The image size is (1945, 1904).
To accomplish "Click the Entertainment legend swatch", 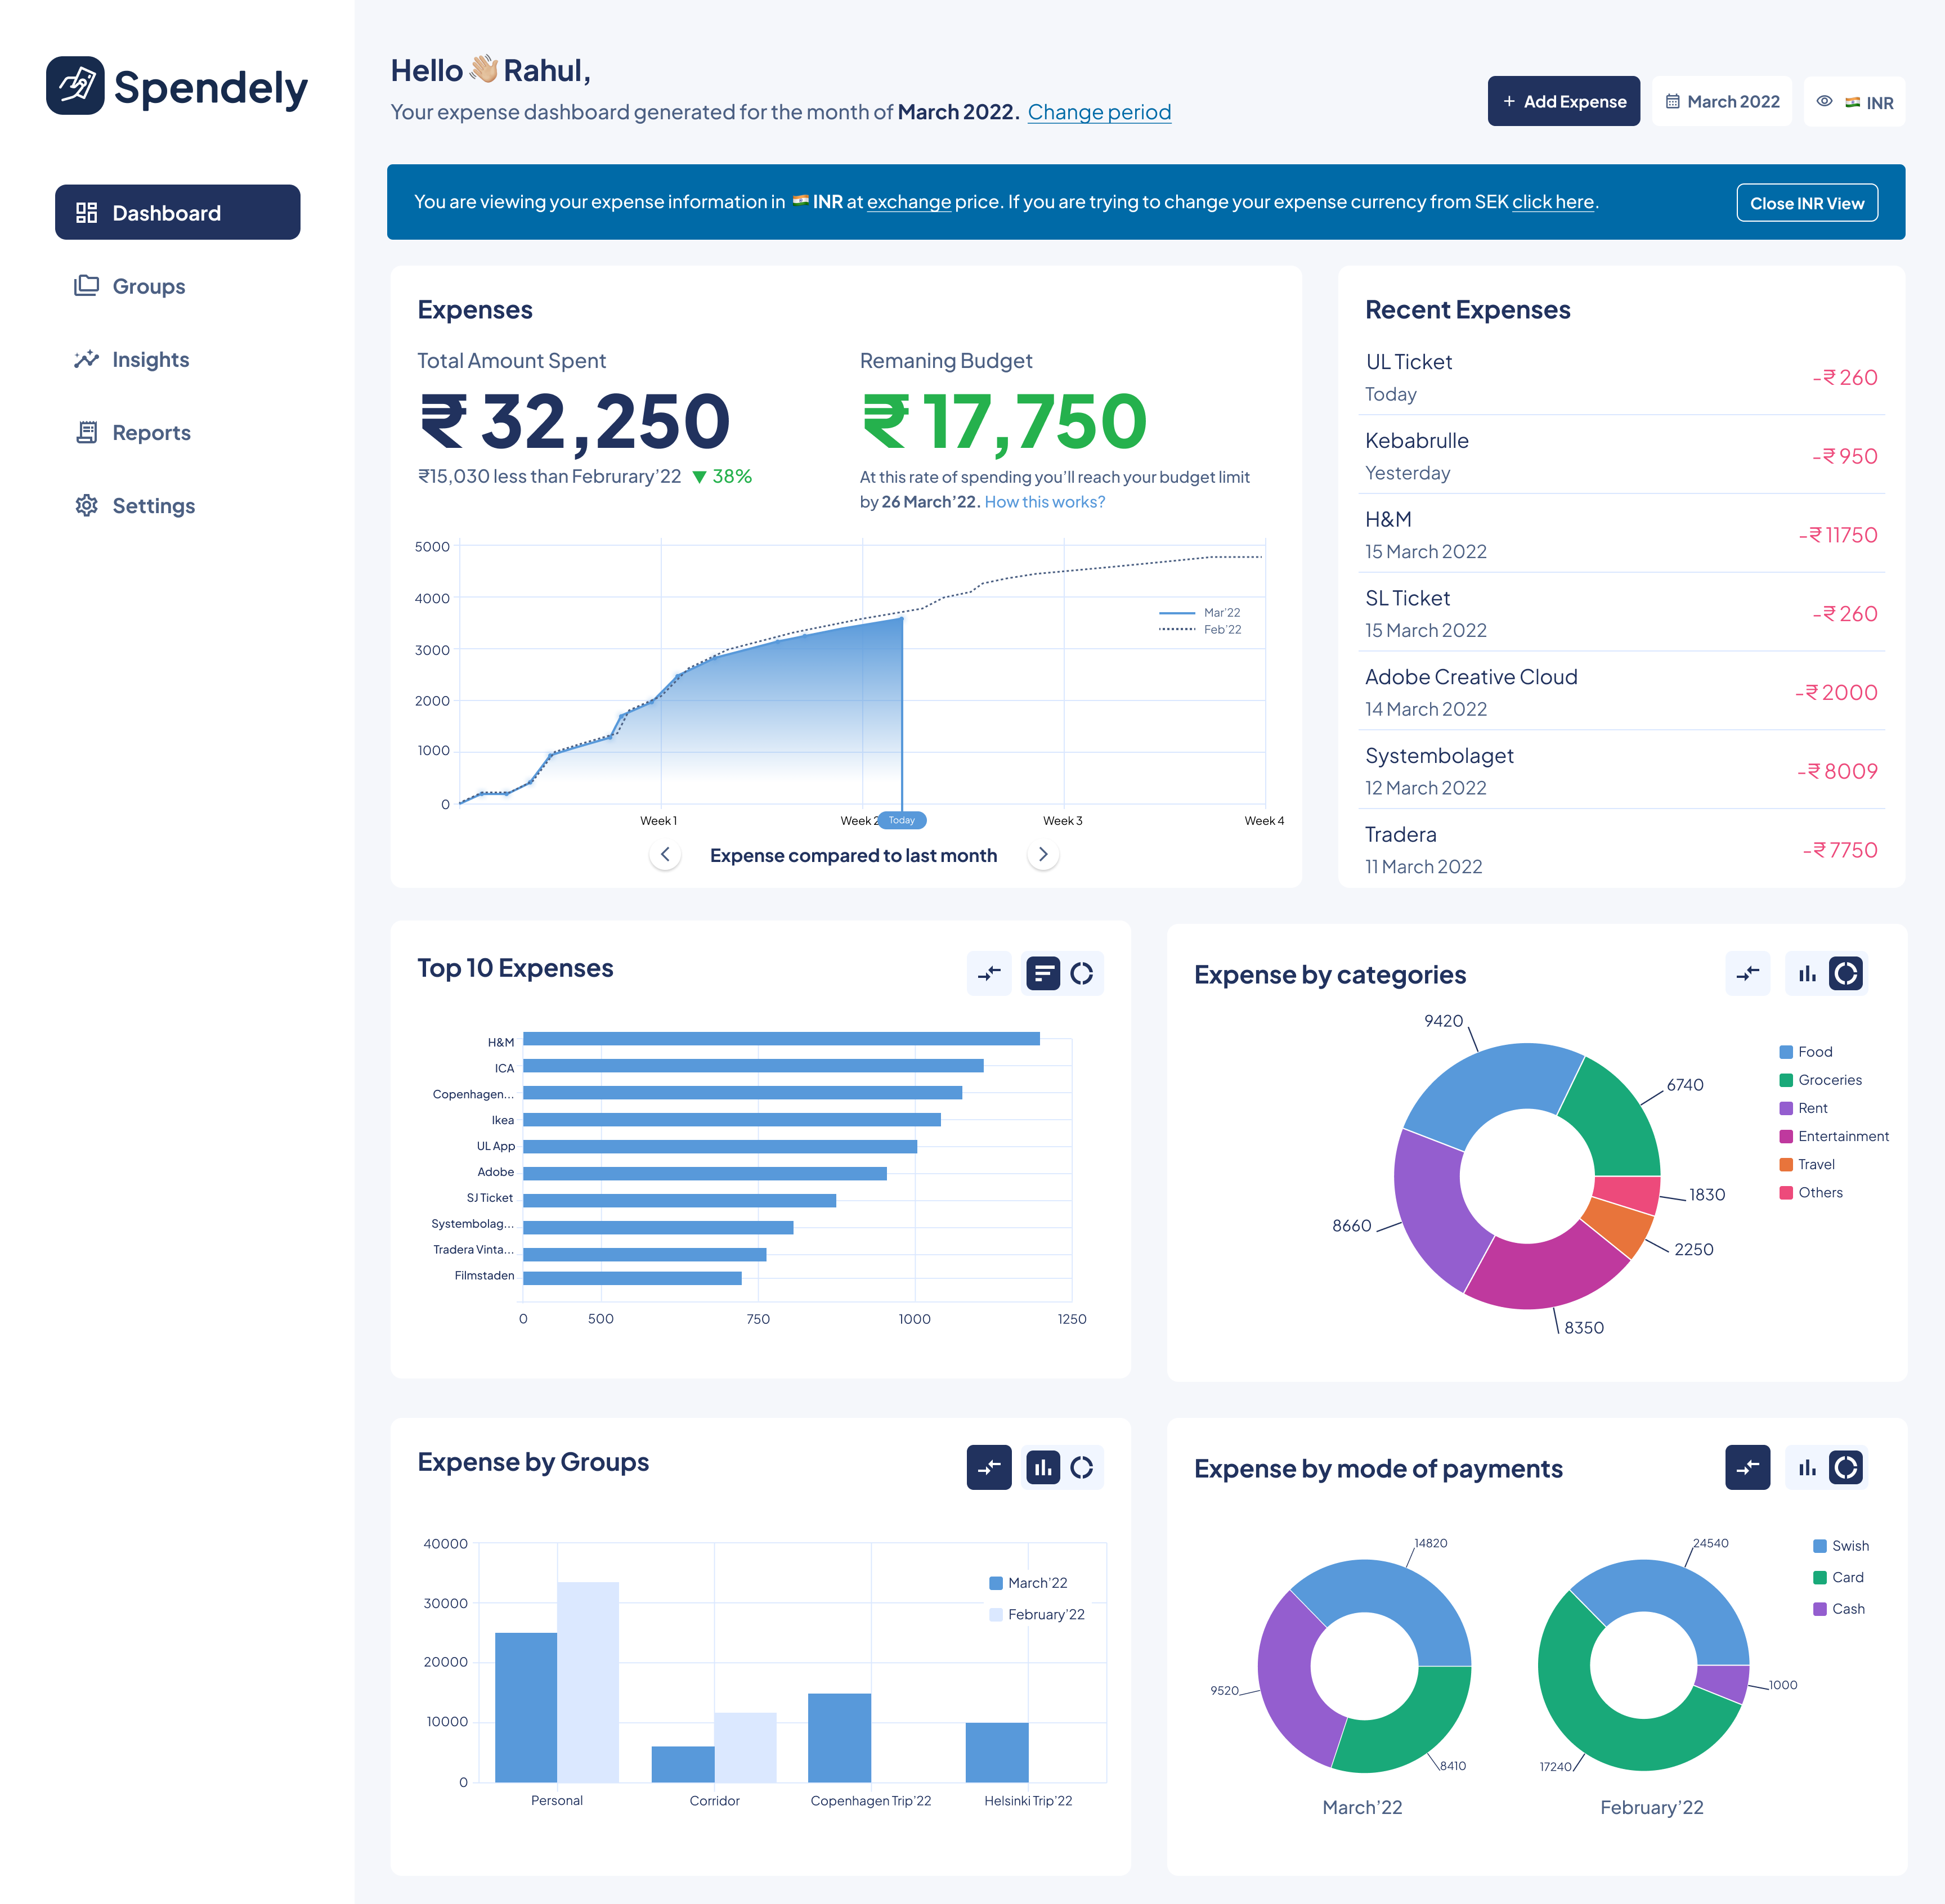I will (x=1785, y=1136).
